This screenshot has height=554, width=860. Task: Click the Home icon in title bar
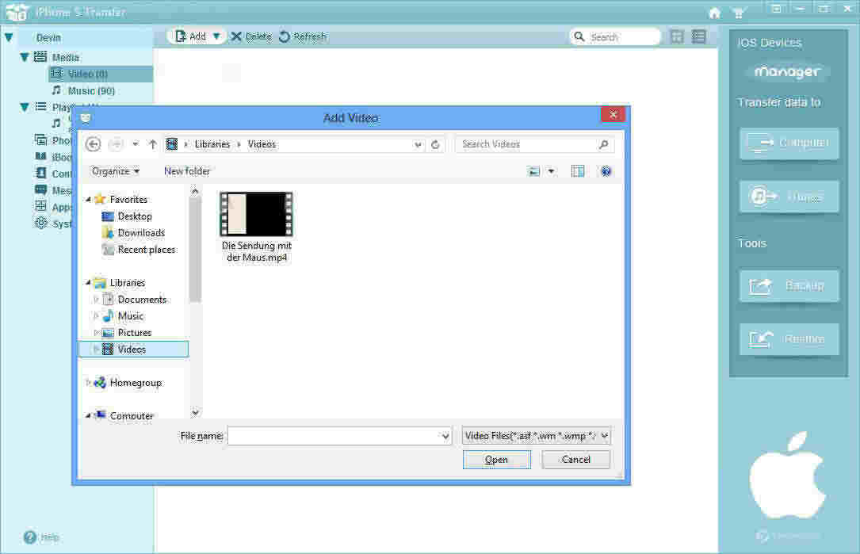tap(714, 13)
